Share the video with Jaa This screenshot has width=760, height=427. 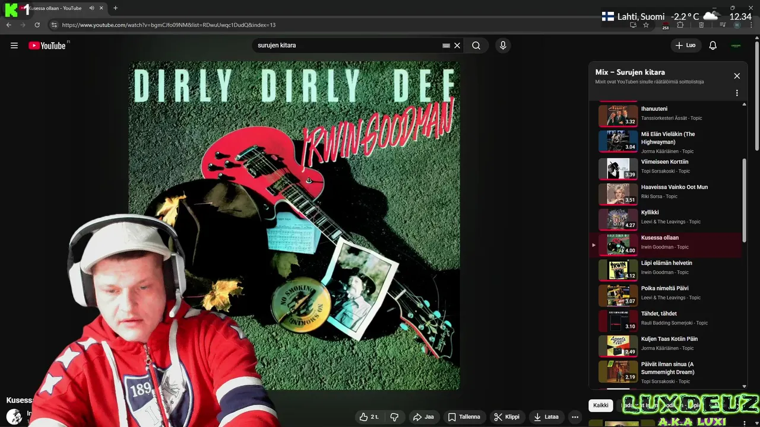(423, 417)
